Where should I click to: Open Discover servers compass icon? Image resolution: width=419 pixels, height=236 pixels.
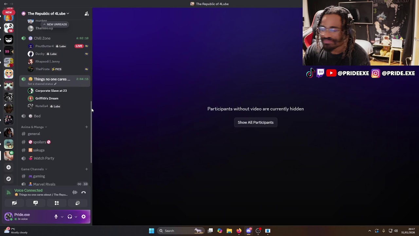tap(9, 179)
